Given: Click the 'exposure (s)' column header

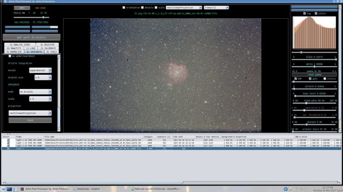Looking at the screenshot, I should 164,137.
